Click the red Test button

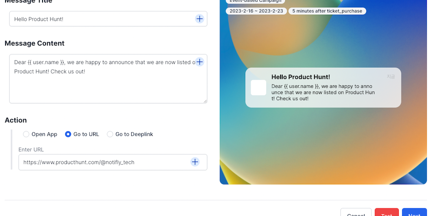[x=387, y=212]
